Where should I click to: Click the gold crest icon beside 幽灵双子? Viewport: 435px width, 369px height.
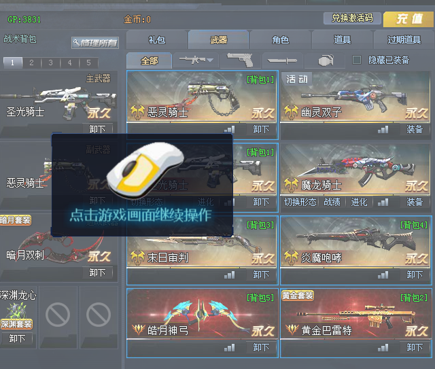(x=291, y=112)
